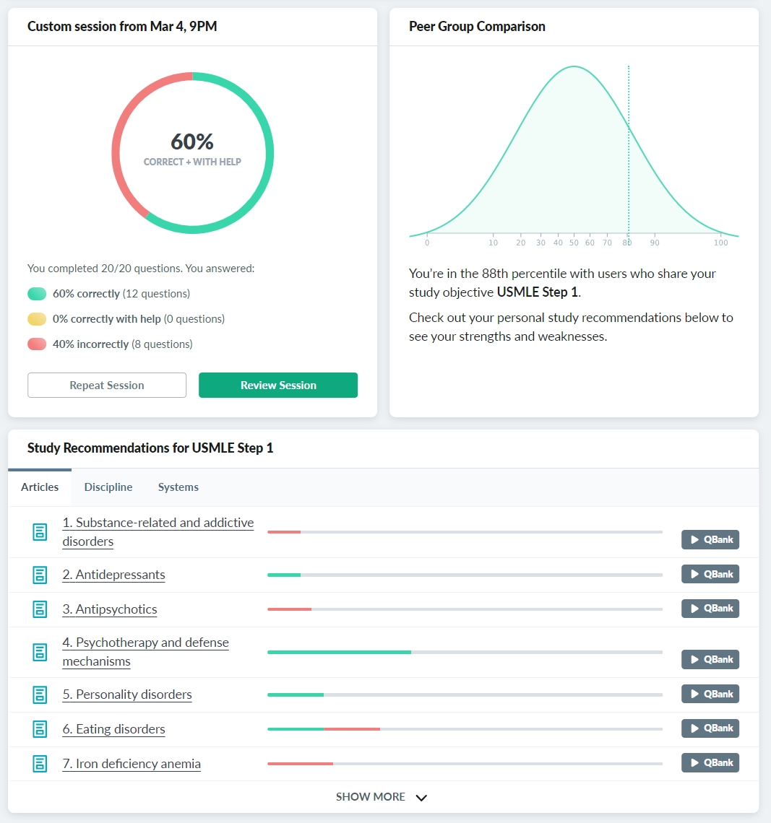The image size is (771, 823).
Task: Open the Eating disorders article link
Action: point(113,729)
